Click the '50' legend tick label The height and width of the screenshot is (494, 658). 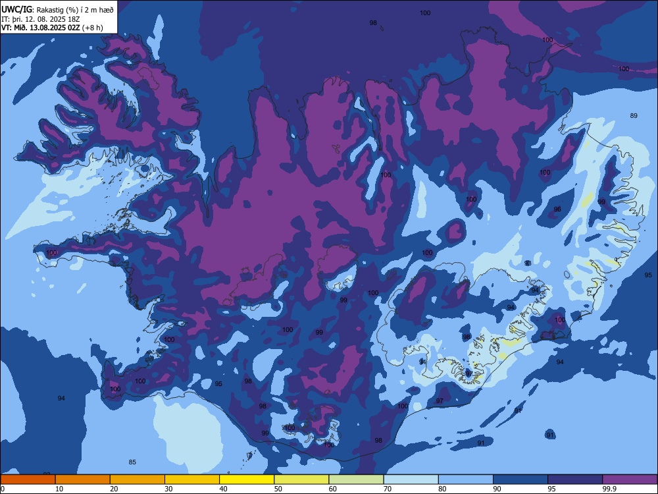coord(278,489)
